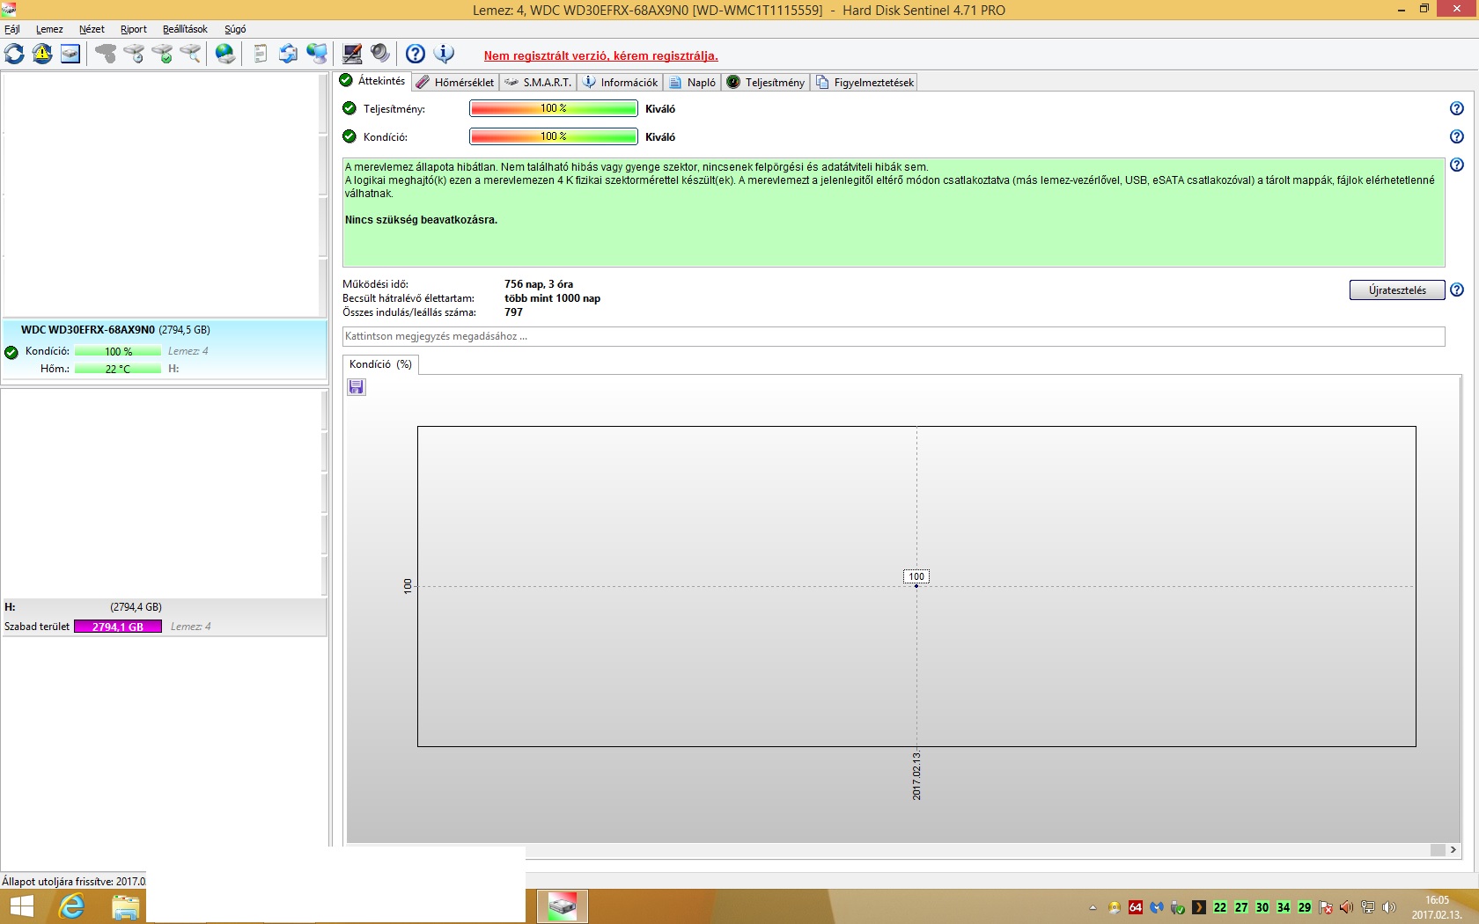
Task: Click the Windows Start button
Action: pyautogui.click(x=20, y=906)
